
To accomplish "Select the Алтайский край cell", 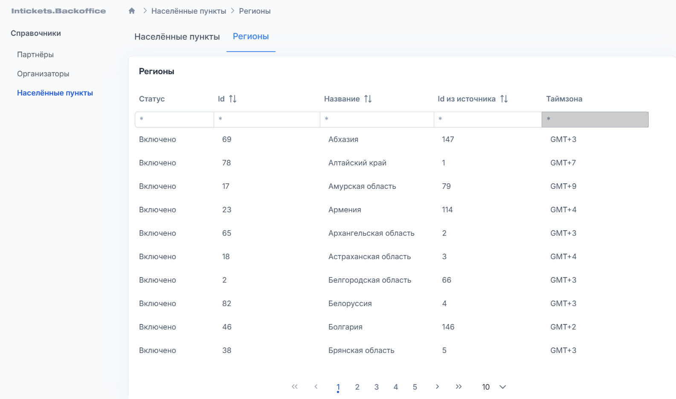I will pos(357,163).
